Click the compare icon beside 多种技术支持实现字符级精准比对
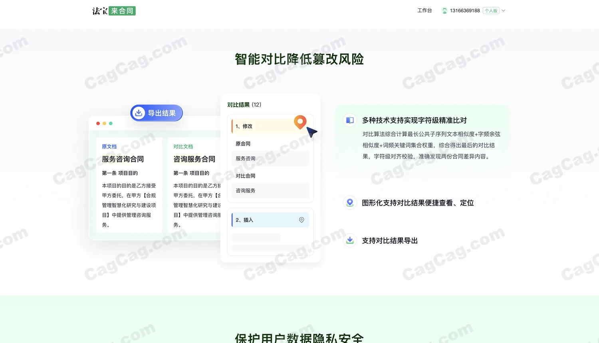The height and width of the screenshot is (343, 599). click(350, 120)
